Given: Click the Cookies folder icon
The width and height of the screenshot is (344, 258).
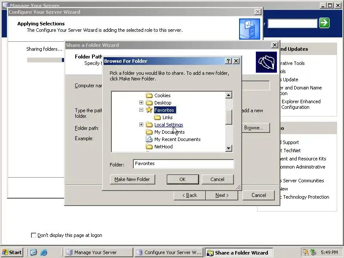Looking at the screenshot, I should pos(149,95).
